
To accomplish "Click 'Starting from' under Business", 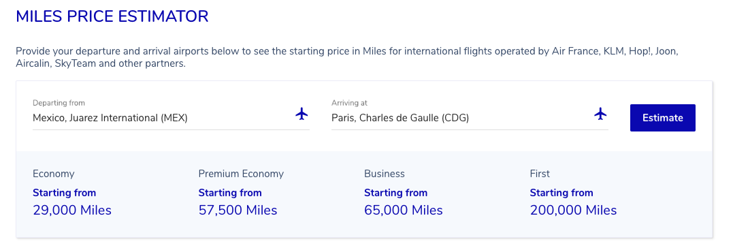I will pos(396,193).
